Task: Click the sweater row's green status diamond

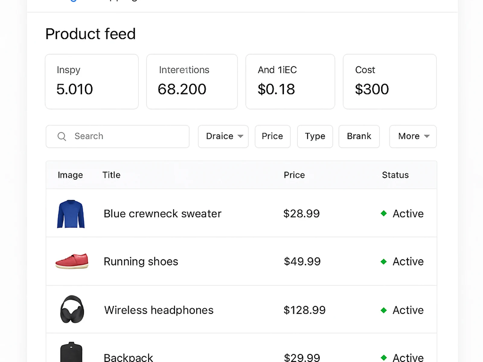Action: pos(384,213)
